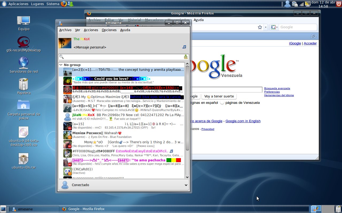Click the date and time clock
The height and width of the screenshot is (213, 342).
click(323, 4)
